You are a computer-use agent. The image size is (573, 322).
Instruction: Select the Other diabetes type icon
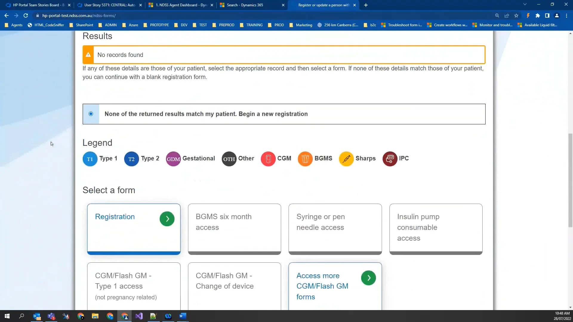point(229,159)
